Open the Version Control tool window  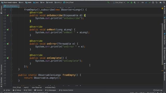tap(66, 90)
